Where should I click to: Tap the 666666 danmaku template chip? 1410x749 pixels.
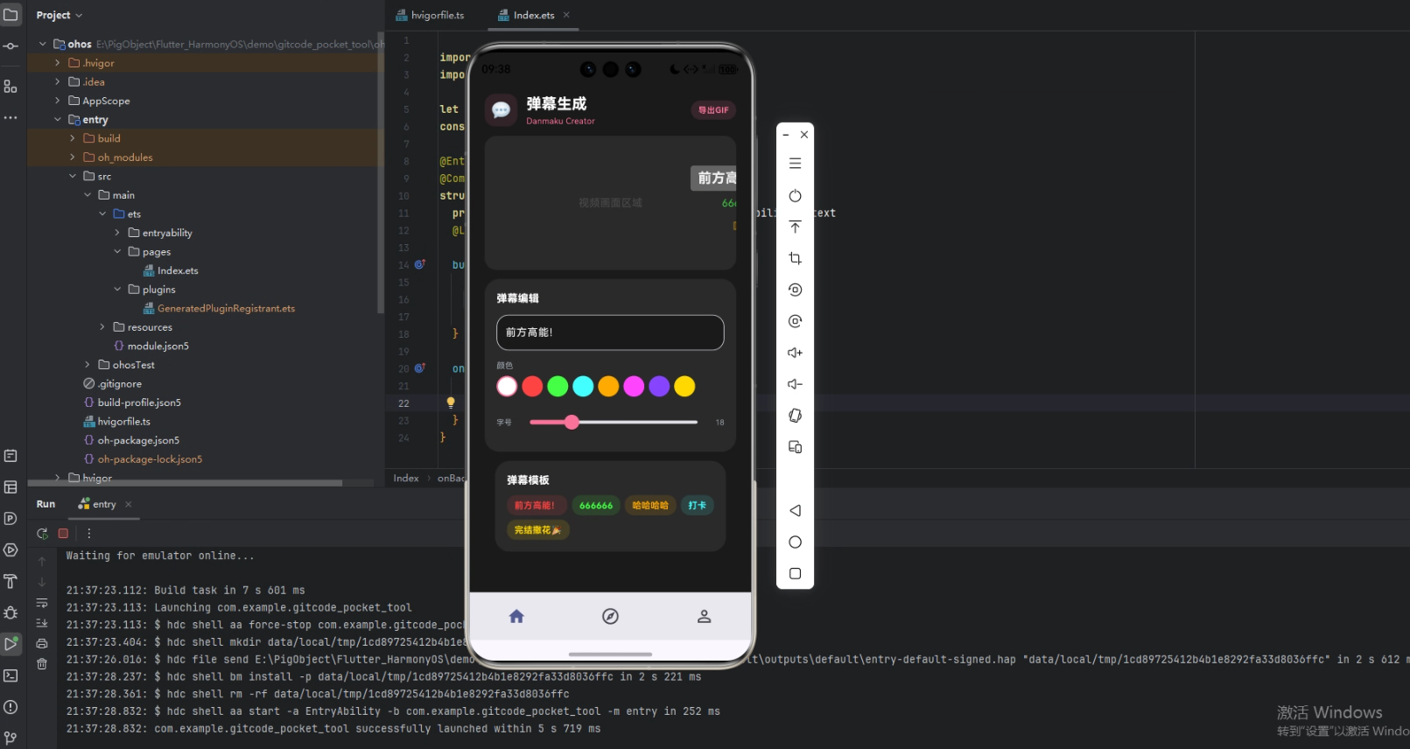(596, 506)
